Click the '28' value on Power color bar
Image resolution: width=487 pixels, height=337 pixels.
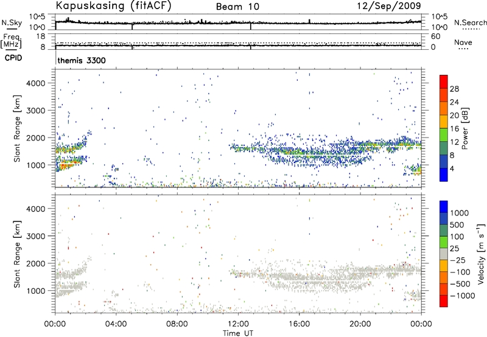pos(454,89)
